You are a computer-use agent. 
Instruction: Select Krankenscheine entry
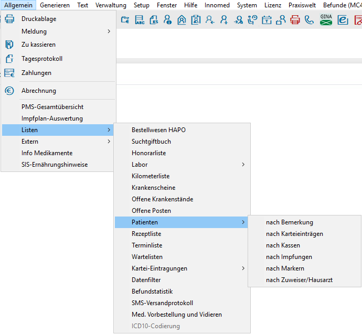click(182, 188)
